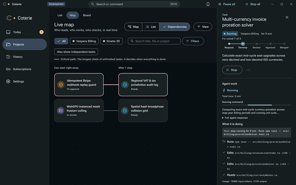This screenshot has width=296, height=185.
Task: Toggle Also show independent tasks
Action: coord(76,52)
